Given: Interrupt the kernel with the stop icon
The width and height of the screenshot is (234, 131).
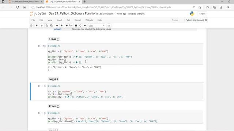Looking at the screenshot, I should pyautogui.click(x=76, y=25).
